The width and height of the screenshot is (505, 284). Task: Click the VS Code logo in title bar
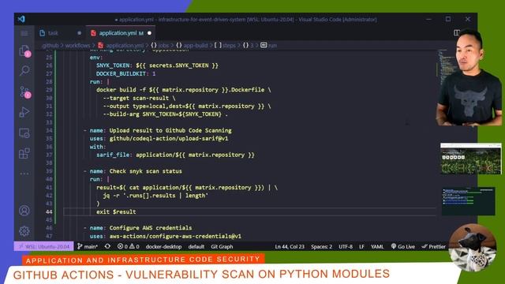click(21, 19)
